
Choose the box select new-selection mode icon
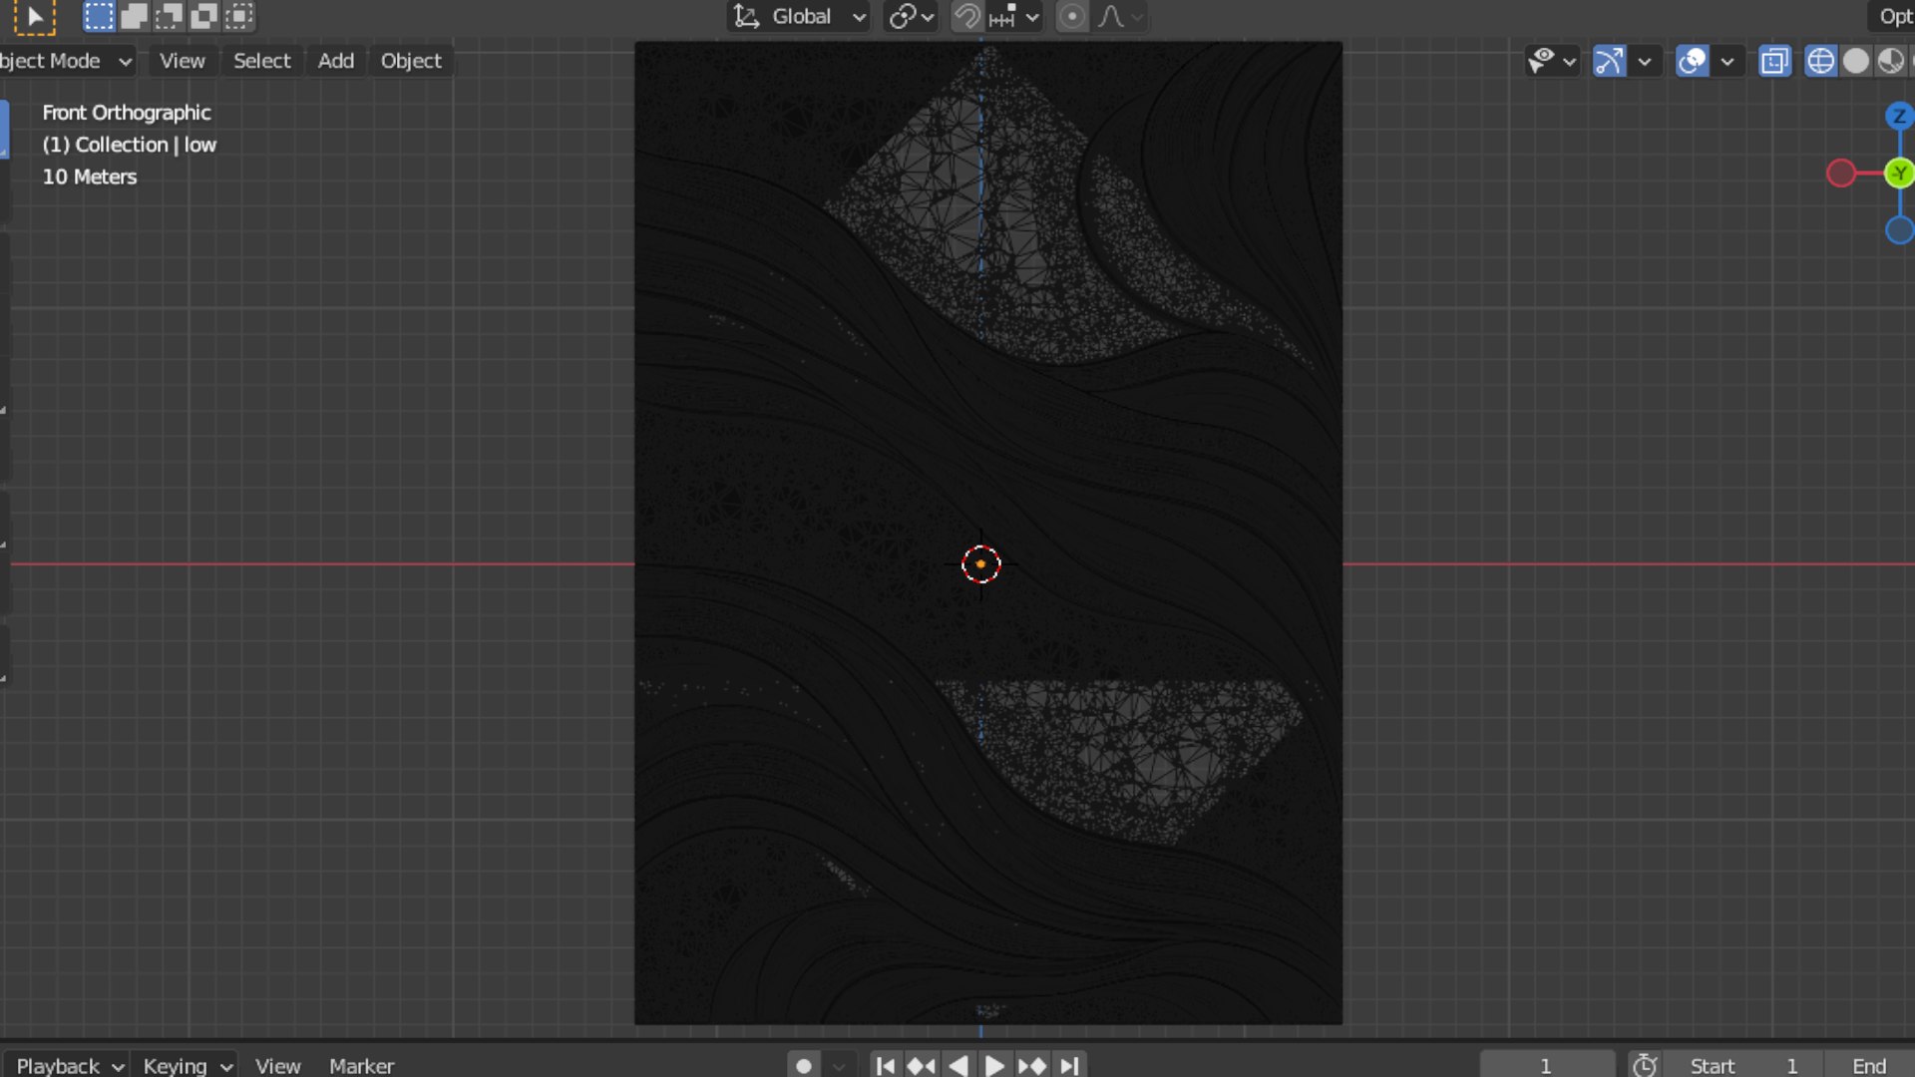pos(99,16)
